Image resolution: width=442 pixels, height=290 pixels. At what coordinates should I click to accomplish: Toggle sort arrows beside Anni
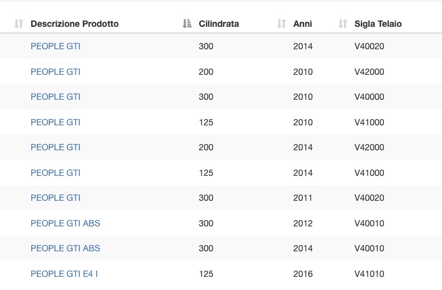[x=282, y=24]
